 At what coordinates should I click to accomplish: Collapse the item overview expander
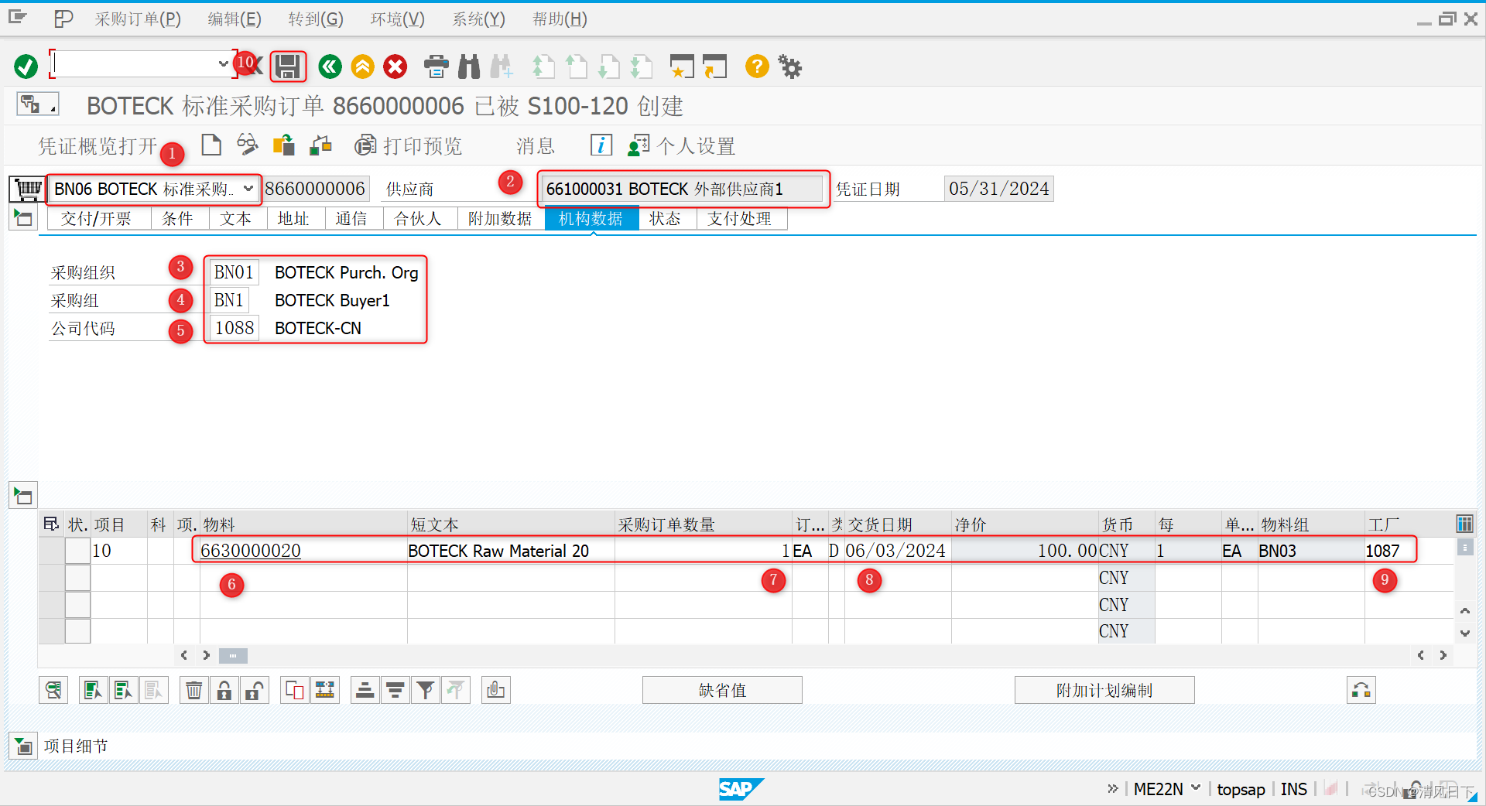click(x=23, y=496)
